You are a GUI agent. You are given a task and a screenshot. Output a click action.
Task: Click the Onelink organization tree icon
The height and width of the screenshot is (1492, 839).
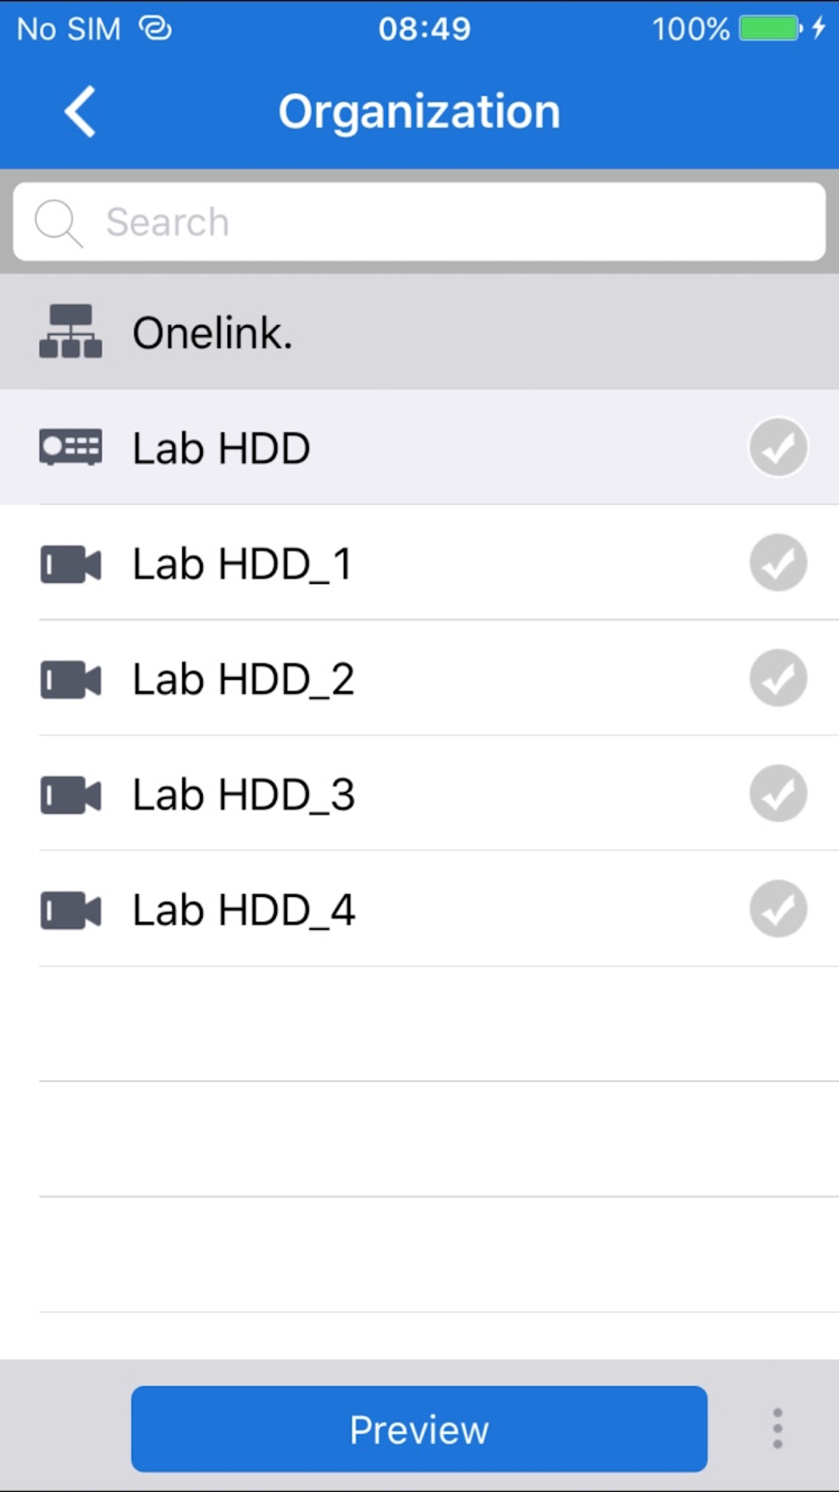point(70,331)
